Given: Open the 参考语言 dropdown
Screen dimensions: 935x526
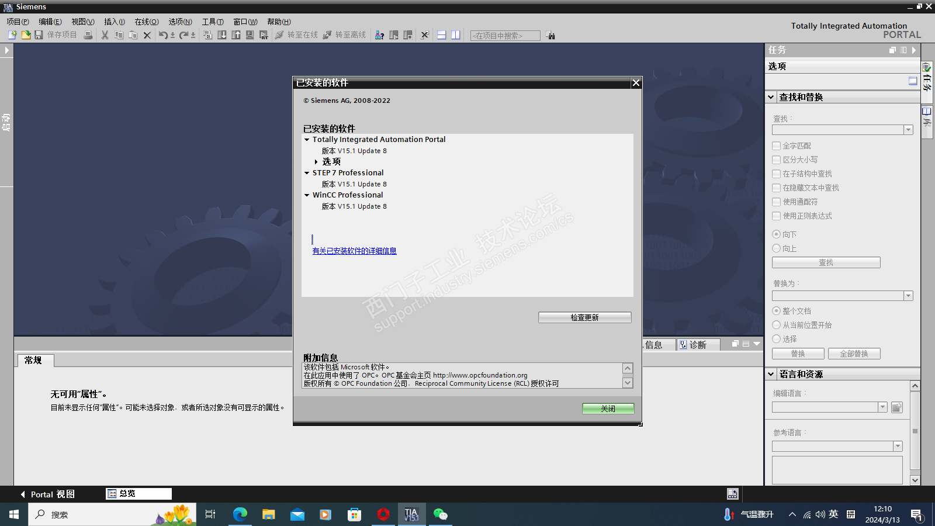Looking at the screenshot, I should pyautogui.click(x=898, y=447).
